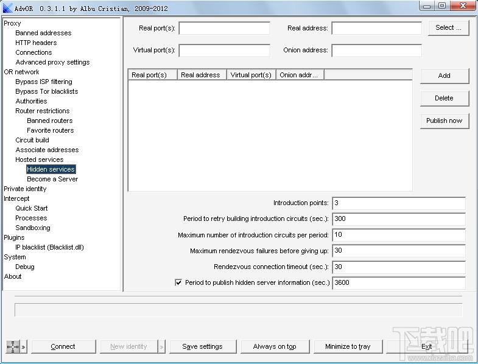478x364 pixels.
Task: Click the Virtual port(s) input field
Action: (x=224, y=51)
